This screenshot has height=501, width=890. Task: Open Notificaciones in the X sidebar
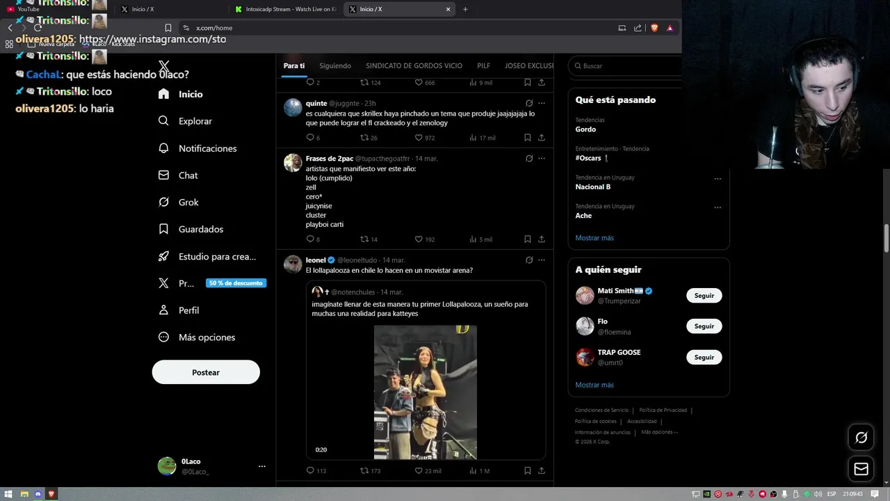(197, 148)
